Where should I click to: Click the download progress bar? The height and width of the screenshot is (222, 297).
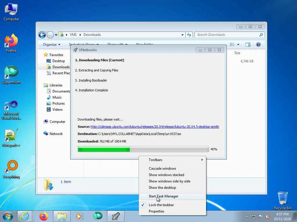tap(143, 149)
